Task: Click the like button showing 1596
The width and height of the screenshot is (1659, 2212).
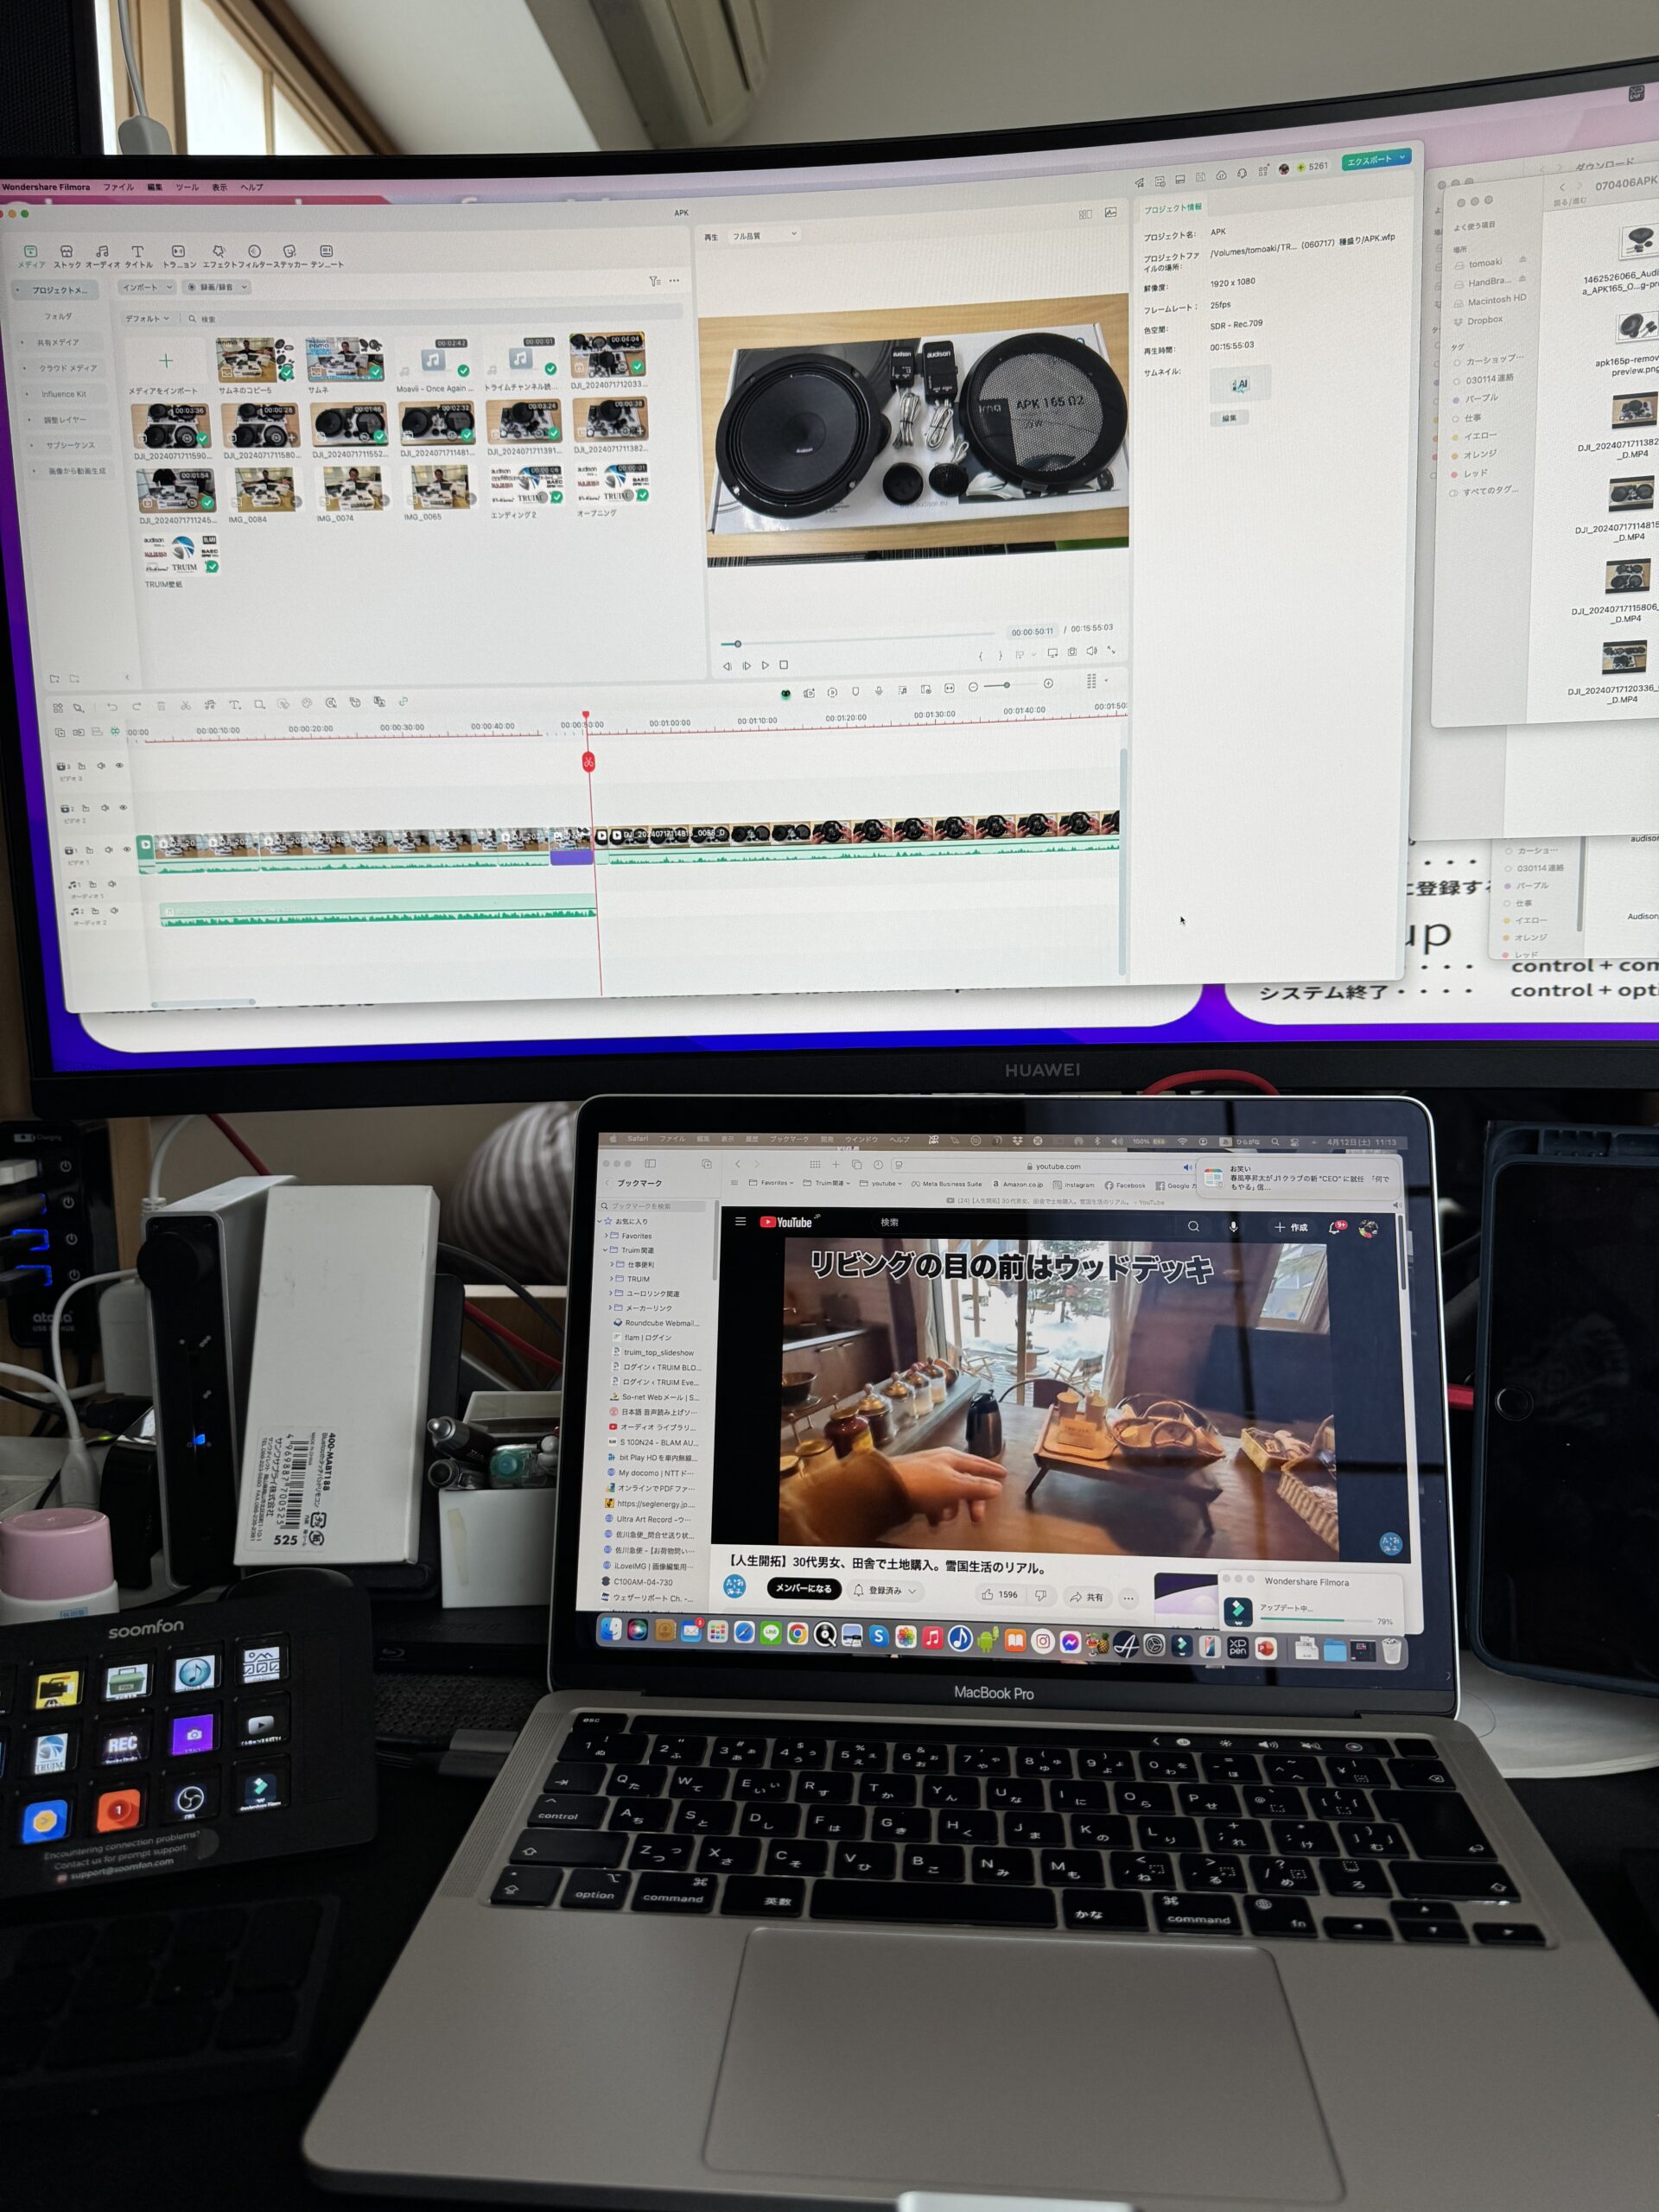Action: click(999, 1595)
